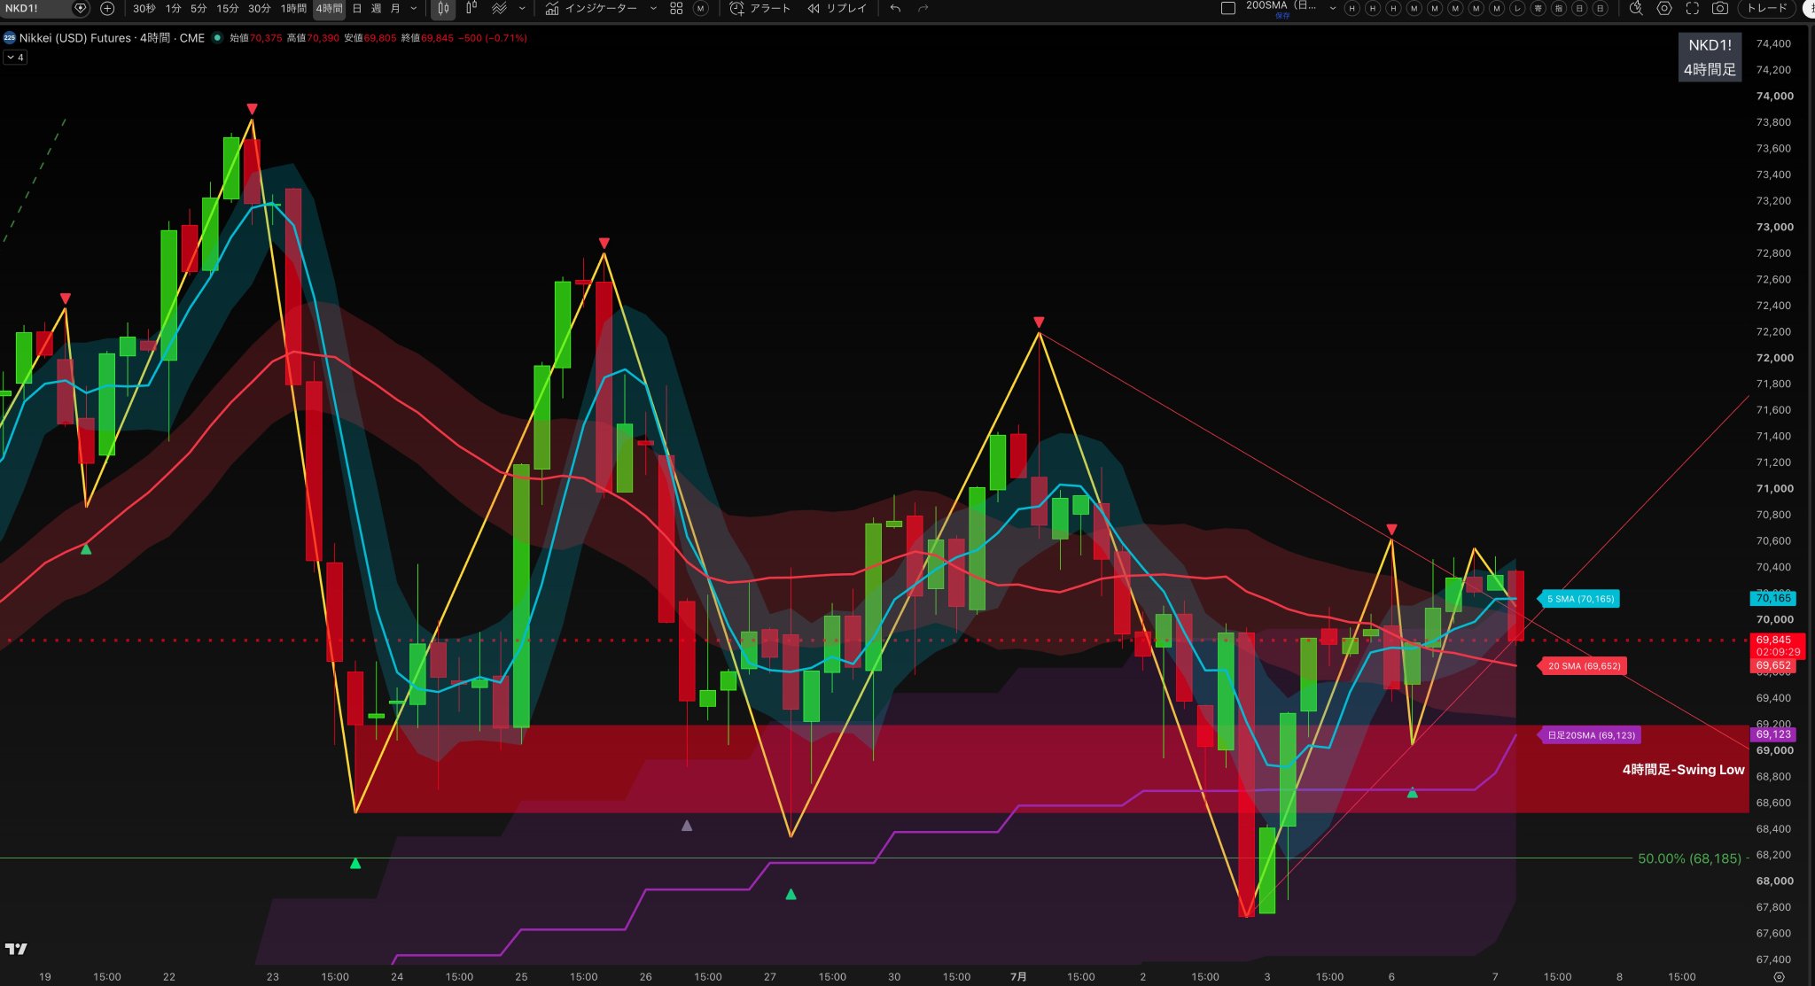Screen dimensions: 1815x986
Task: Click the circled 指 toolbar icon
Action: tap(1558, 8)
